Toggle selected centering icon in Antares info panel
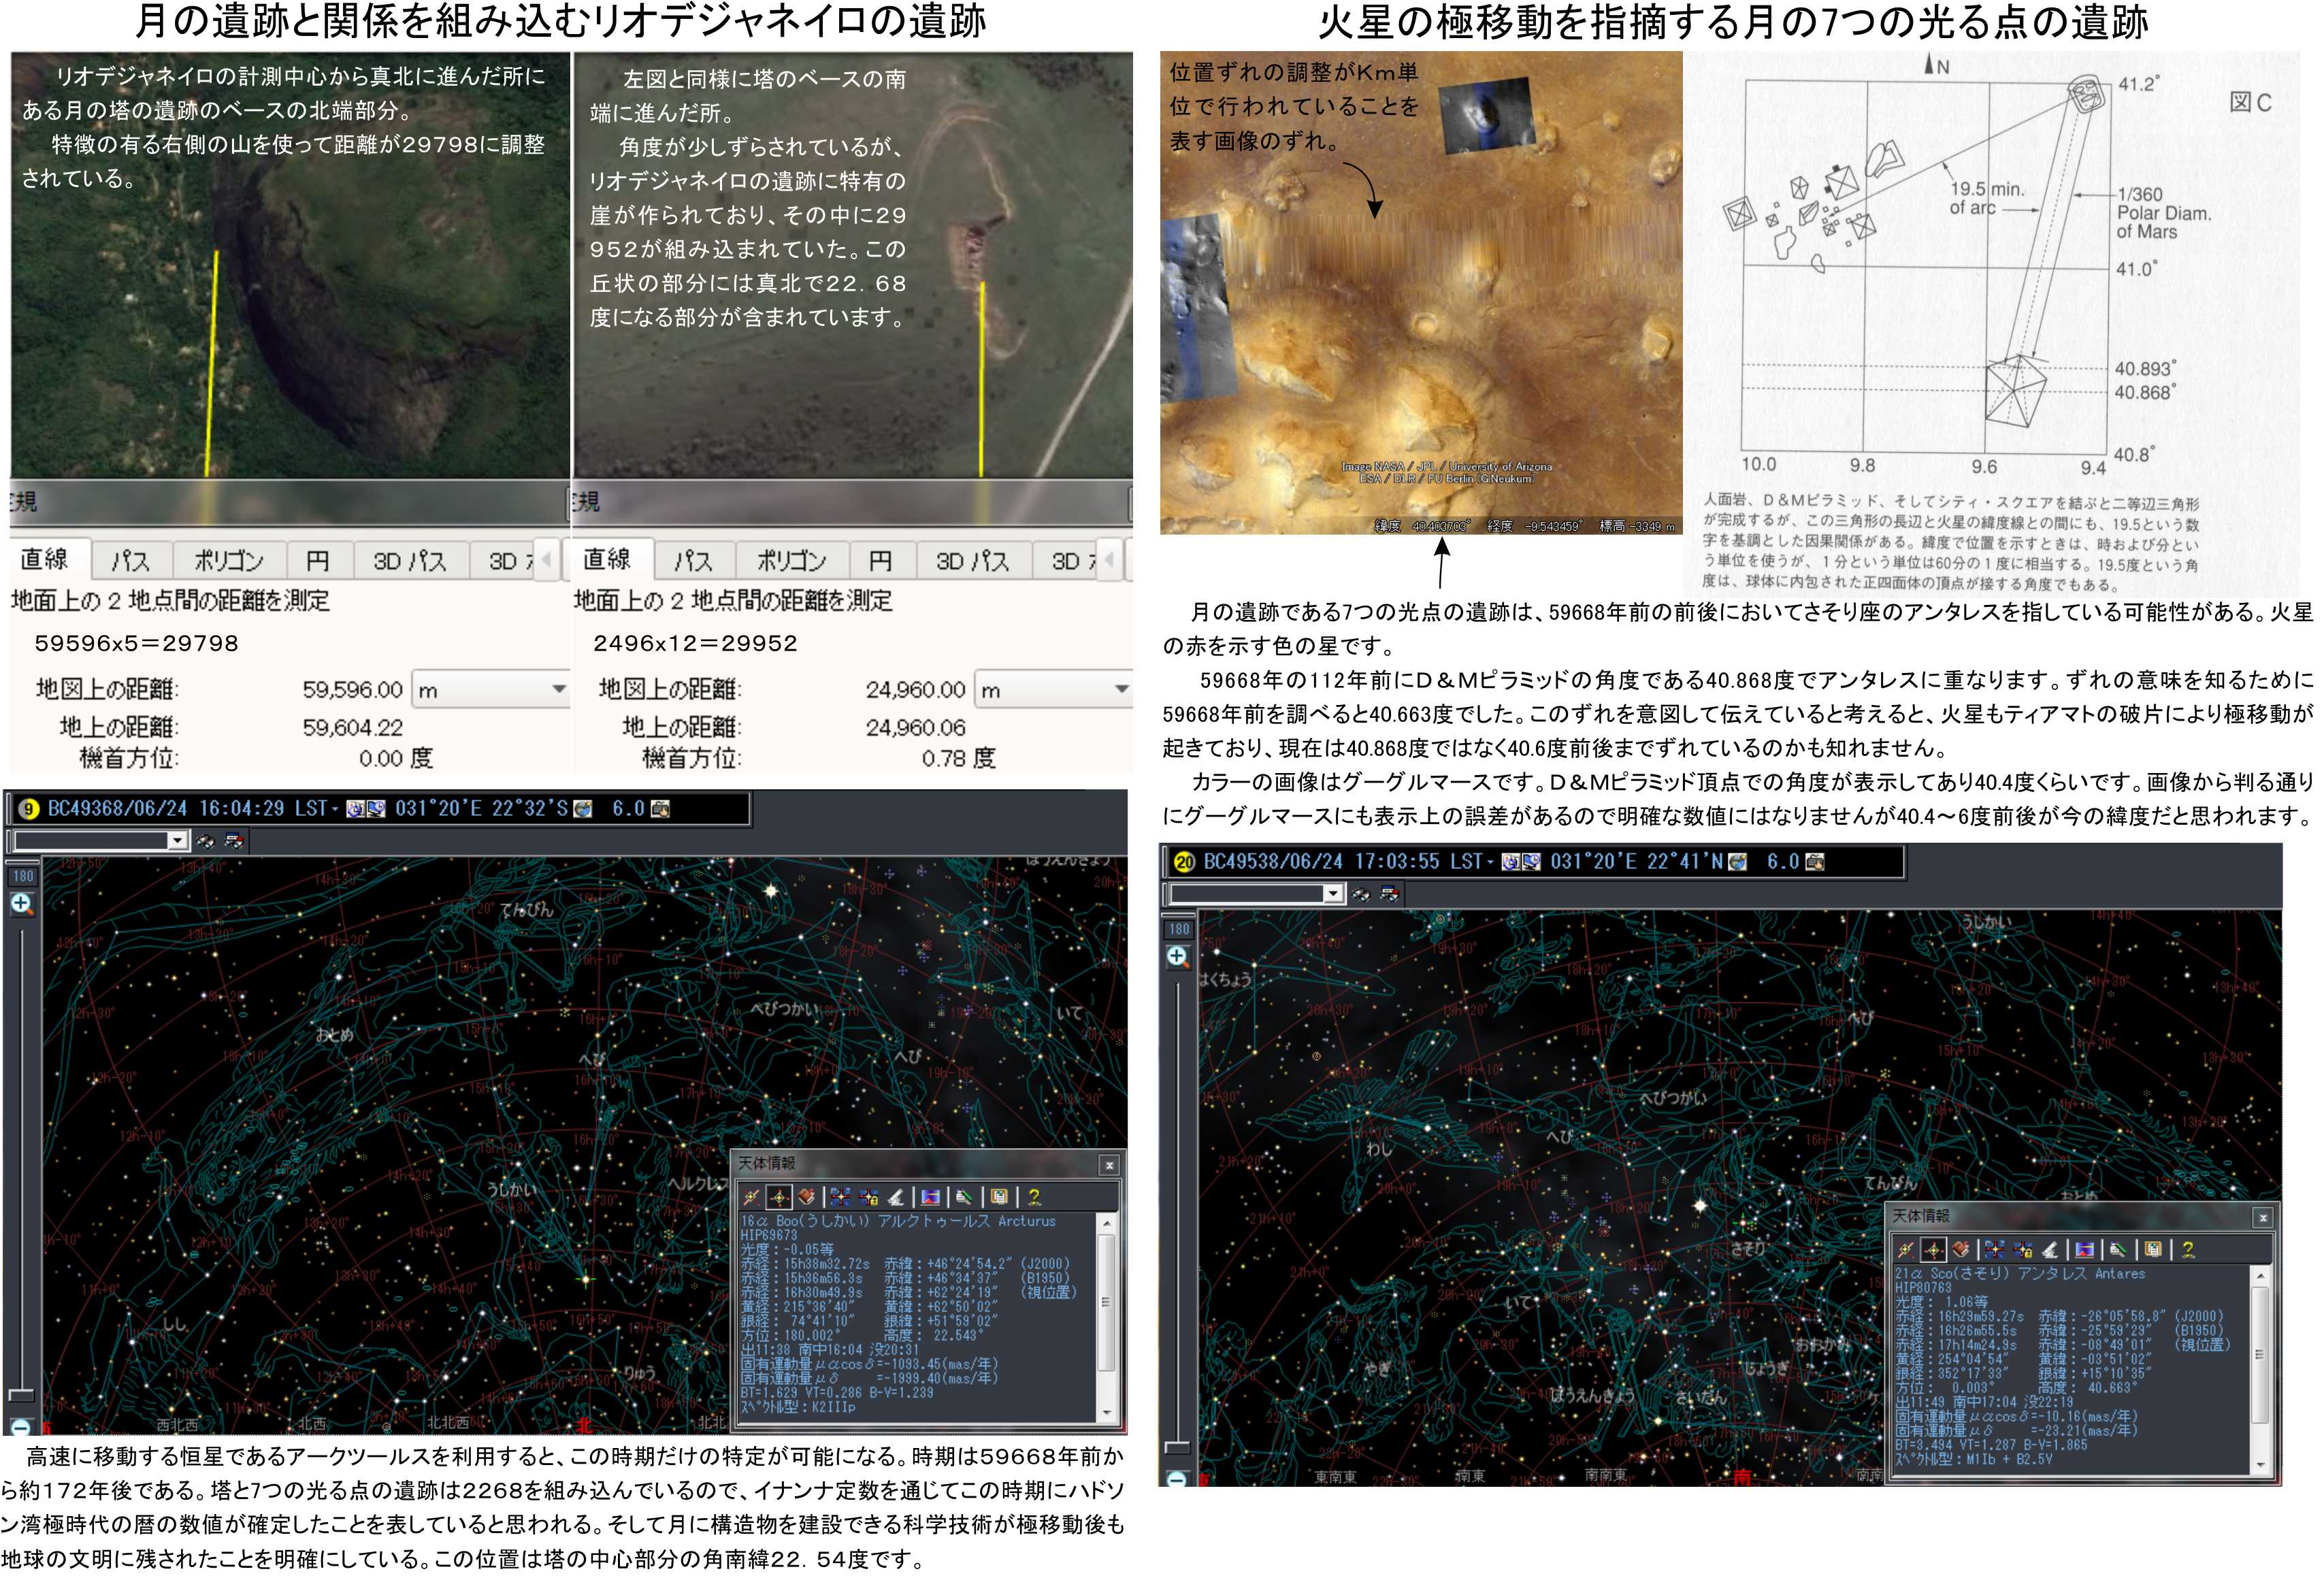 pos(1934,1249)
